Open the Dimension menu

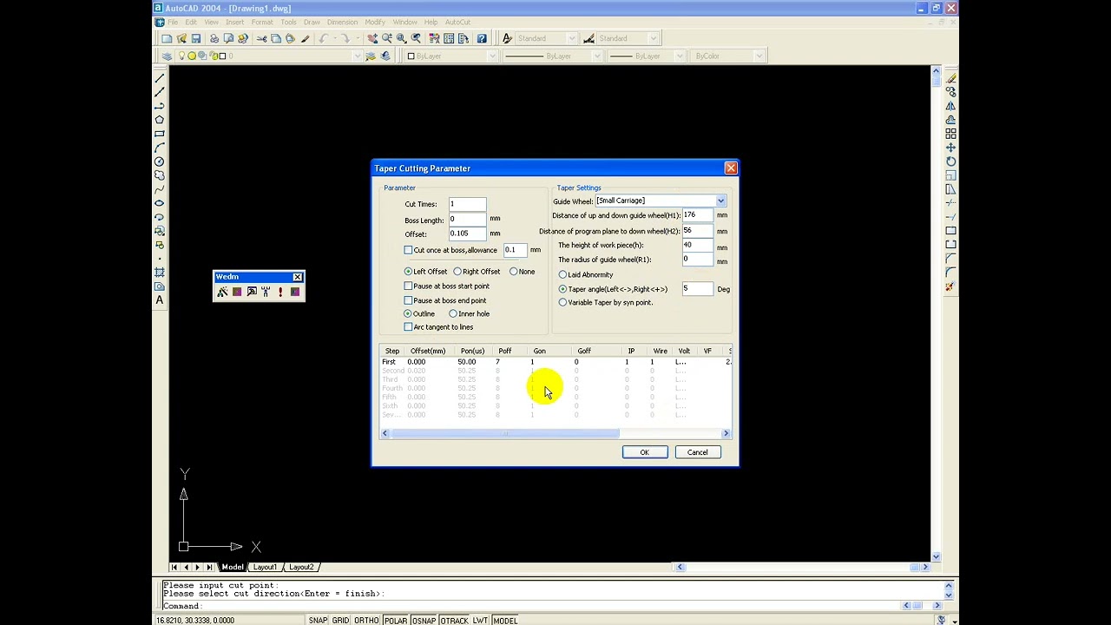click(x=342, y=23)
